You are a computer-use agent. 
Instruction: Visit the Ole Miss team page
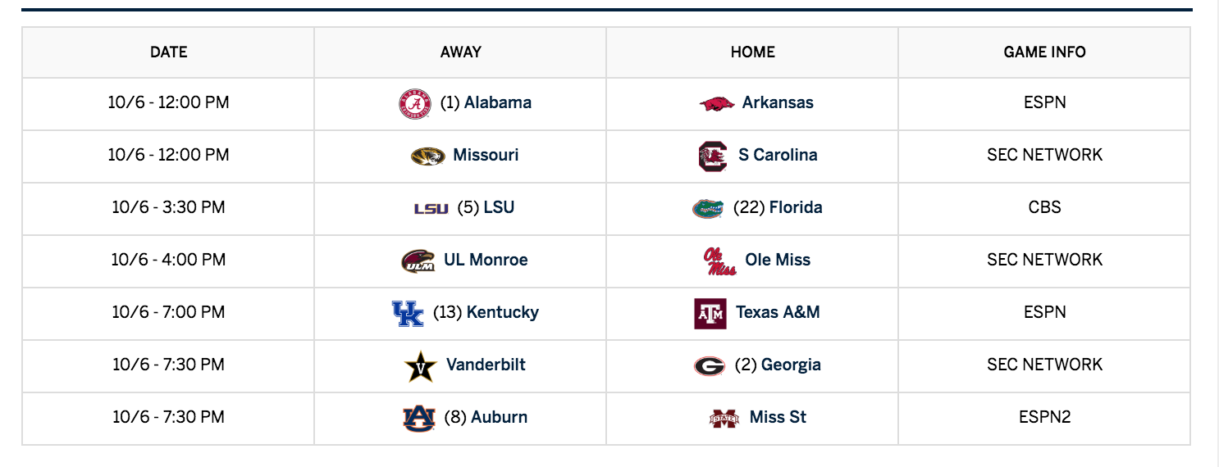coord(778,260)
